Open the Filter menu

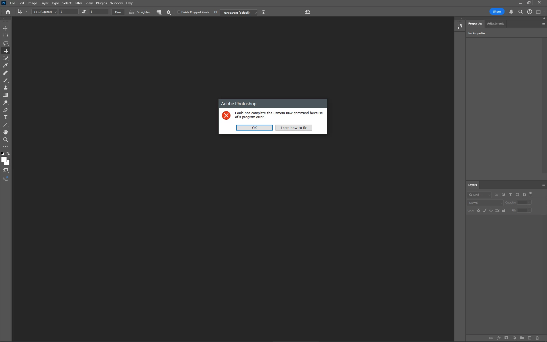tap(78, 3)
